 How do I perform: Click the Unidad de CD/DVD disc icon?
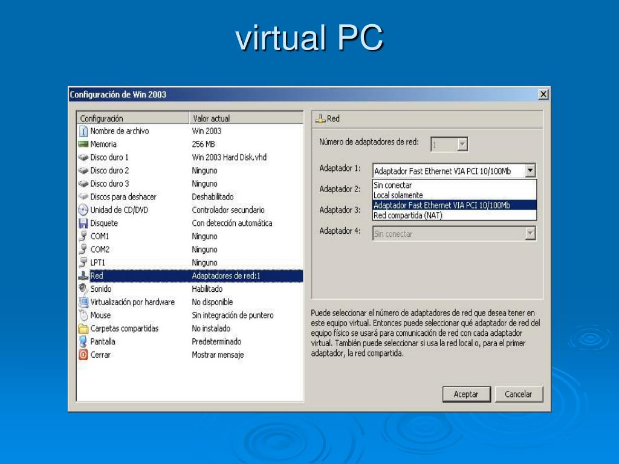(83, 210)
